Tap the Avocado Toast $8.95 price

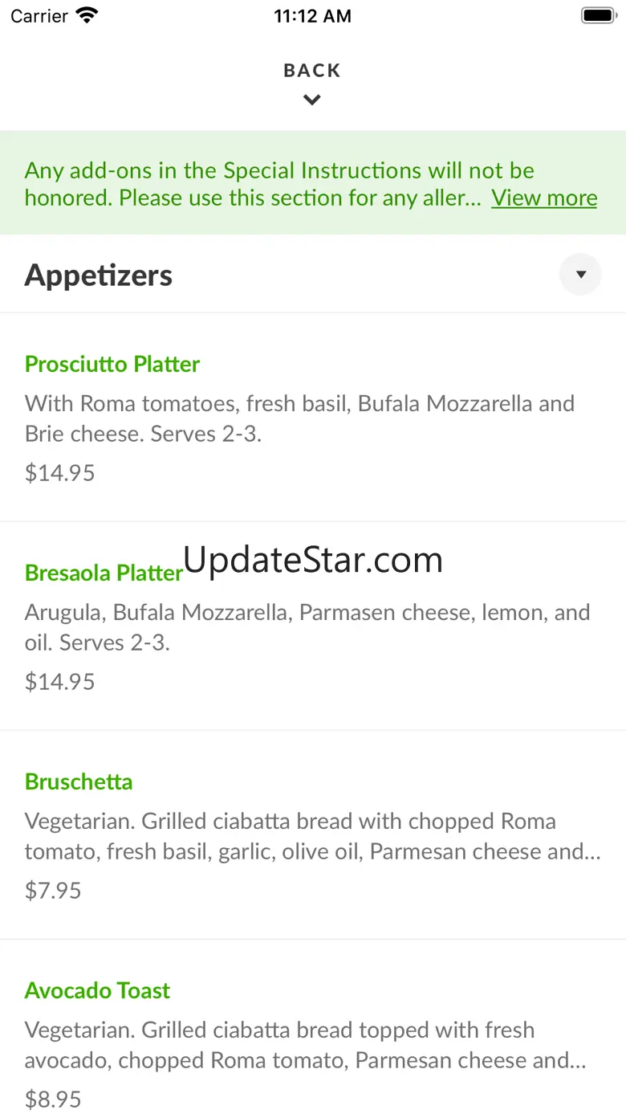(x=53, y=1099)
